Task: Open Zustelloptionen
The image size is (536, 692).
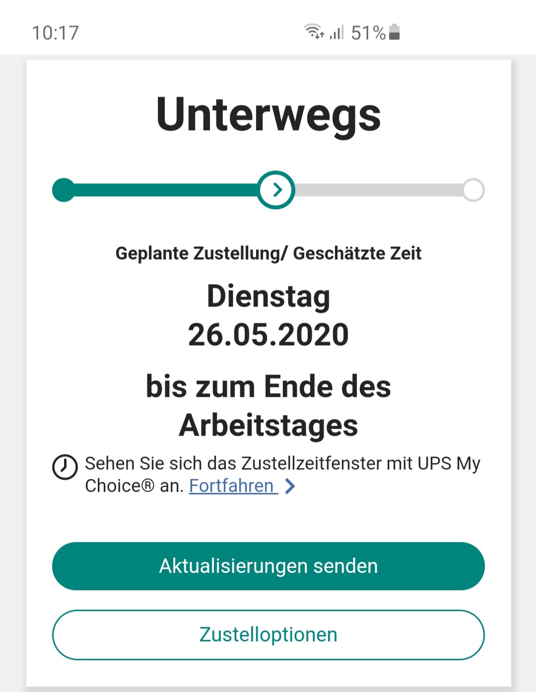Action: click(x=268, y=635)
